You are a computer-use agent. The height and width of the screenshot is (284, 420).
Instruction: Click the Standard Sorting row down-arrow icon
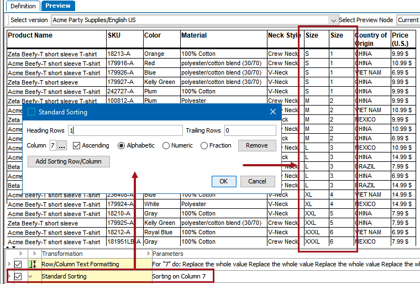pyautogui.click(x=31, y=276)
